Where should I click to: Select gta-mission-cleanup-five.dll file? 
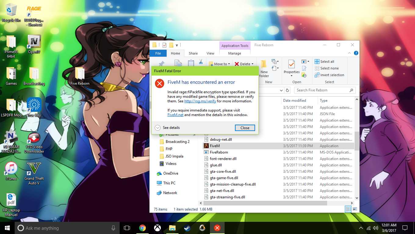(x=233, y=184)
